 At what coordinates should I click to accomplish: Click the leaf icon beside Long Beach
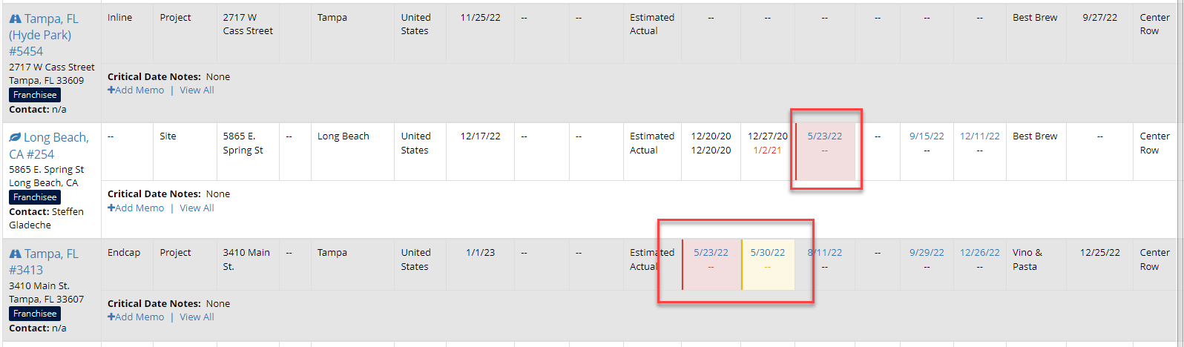[15, 138]
